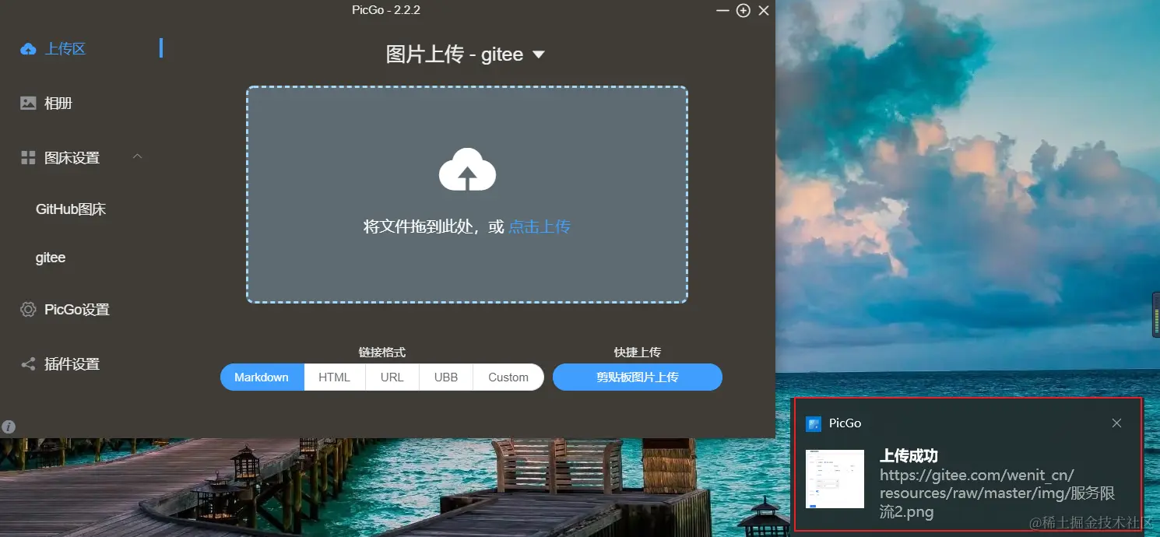The width and height of the screenshot is (1160, 537).
Task: Click the plus circle icon in title bar
Action: [743, 11]
